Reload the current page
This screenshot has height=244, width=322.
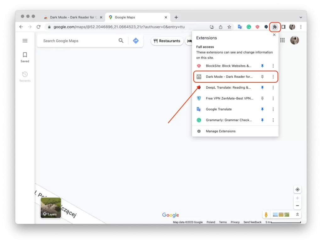(x=39, y=27)
